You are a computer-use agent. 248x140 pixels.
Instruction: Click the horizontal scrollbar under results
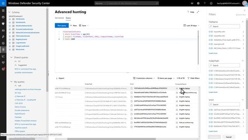coord(112,139)
